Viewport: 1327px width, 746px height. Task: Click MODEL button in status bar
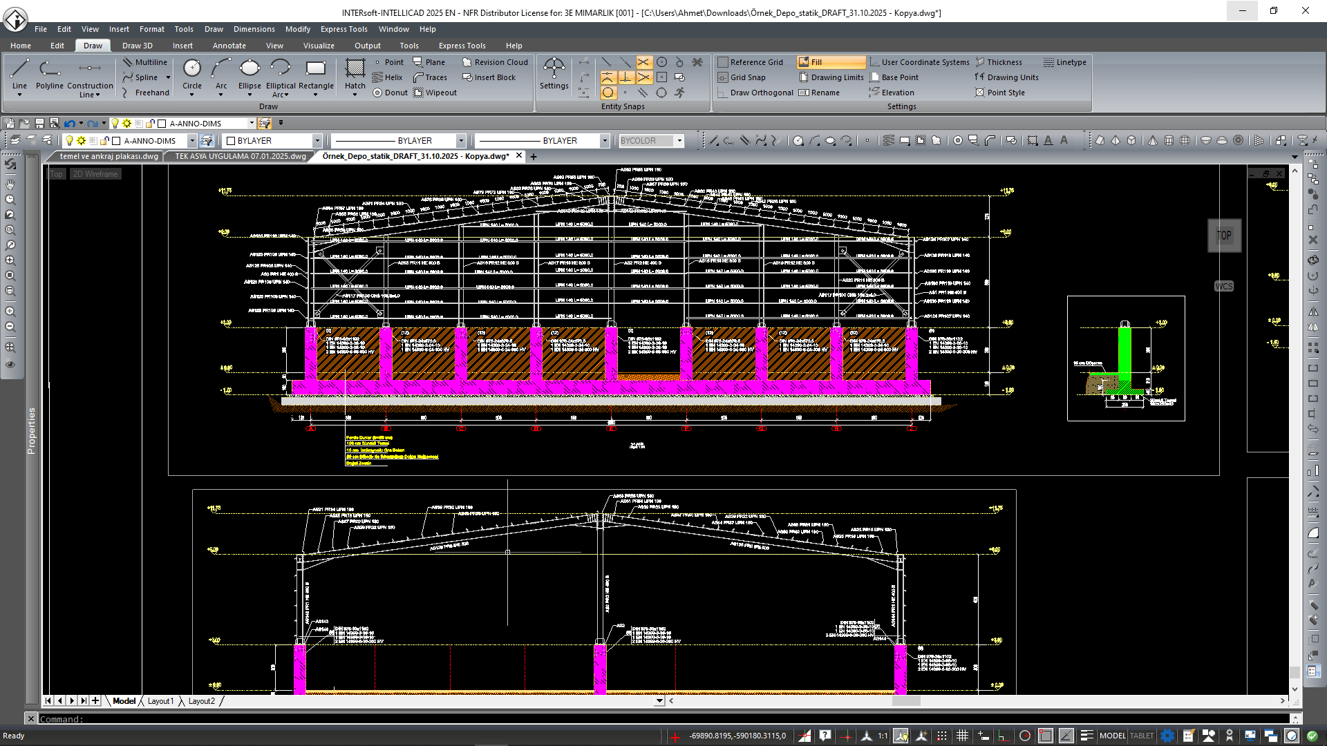click(1112, 736)
